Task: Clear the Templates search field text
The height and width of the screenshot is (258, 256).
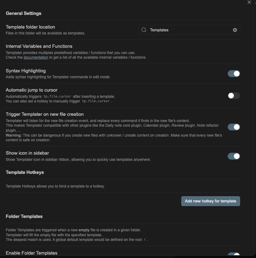Action: tap(235, 30)
